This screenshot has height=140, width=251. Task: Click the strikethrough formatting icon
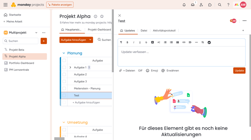tap(146, 42)
